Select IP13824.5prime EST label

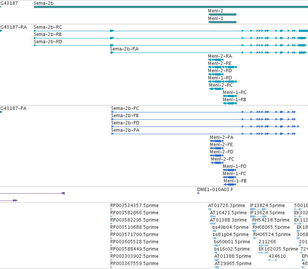coord(267,206)
